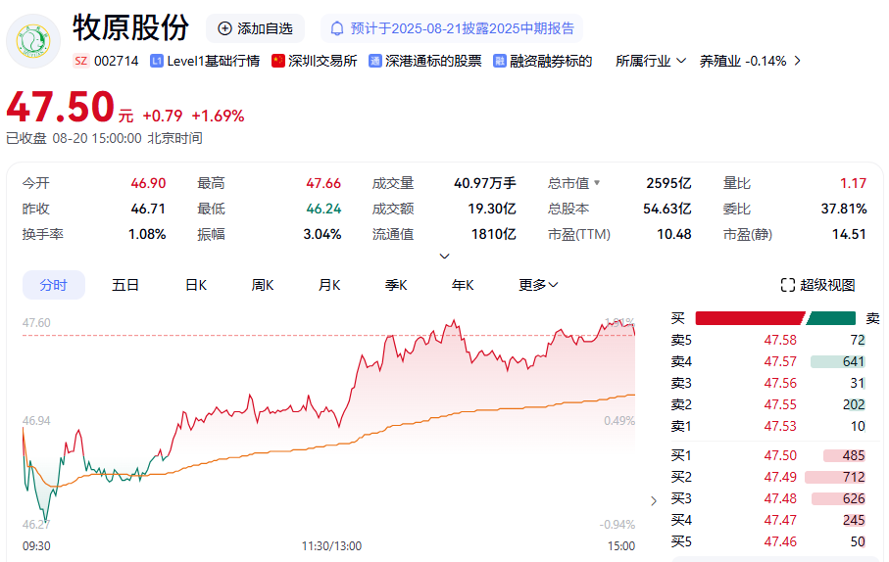
Task: Click the stock code 002714
Action: (x=117, y=61)
